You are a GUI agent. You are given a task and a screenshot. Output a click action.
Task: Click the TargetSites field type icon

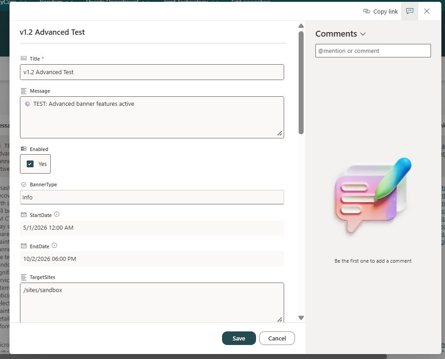tap(24, 277)
